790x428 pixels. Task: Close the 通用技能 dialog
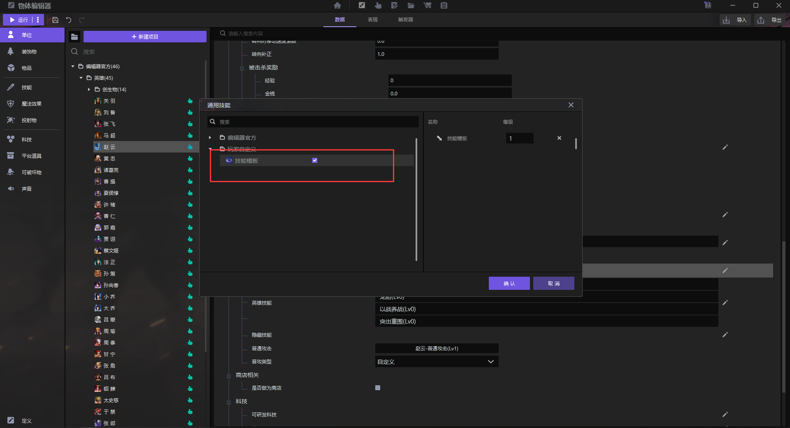pos(571,105)
